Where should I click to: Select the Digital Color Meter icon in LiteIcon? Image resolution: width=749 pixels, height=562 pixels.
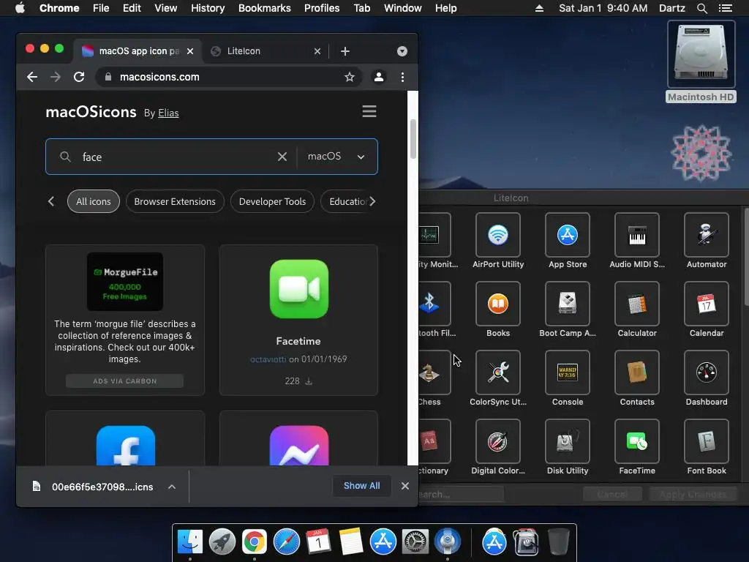click(x=497, y=441)
